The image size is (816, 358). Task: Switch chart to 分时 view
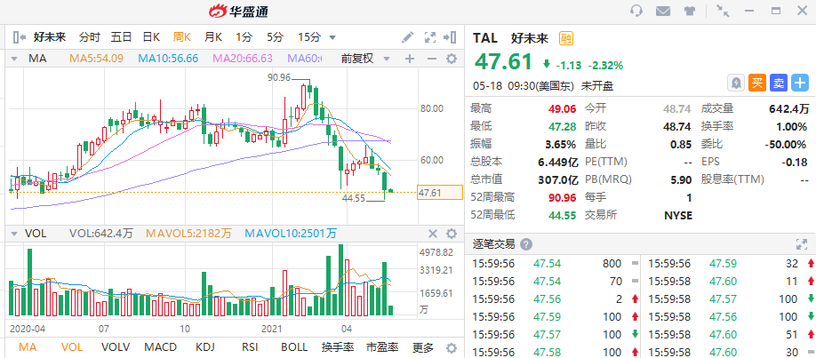click(x=89, y=37)
